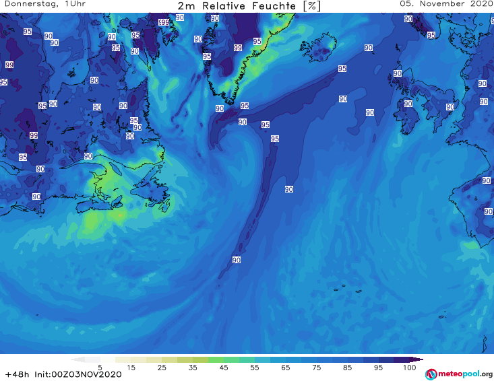
Task: Click the color scale tick label "35"
Action: (193, 368)
